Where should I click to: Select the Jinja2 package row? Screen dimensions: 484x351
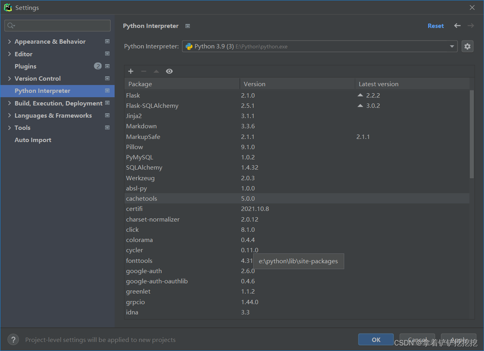tap(297, 116)
